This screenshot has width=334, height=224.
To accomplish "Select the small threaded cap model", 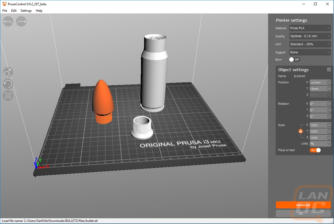I will [x=142, y=127].
